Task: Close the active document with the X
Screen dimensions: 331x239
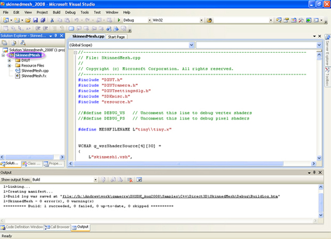Action: 320,36
